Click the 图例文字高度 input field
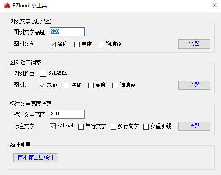Image resolution: width=221 pixels, height=175 pixels. point(67,32)
